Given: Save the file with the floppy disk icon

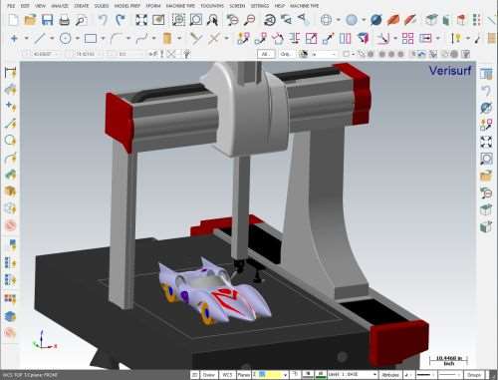Looking at the screenshot, I should 47,20.
